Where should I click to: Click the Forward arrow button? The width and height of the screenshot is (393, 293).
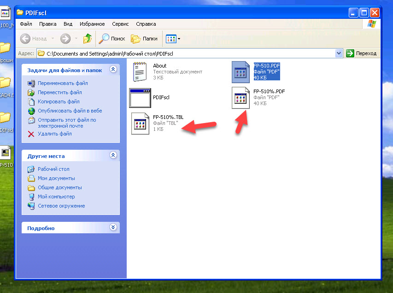(65, 39)
